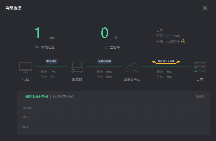Click the yellow wireless network warning icon

pyautogui.click(x=183, y=41)
